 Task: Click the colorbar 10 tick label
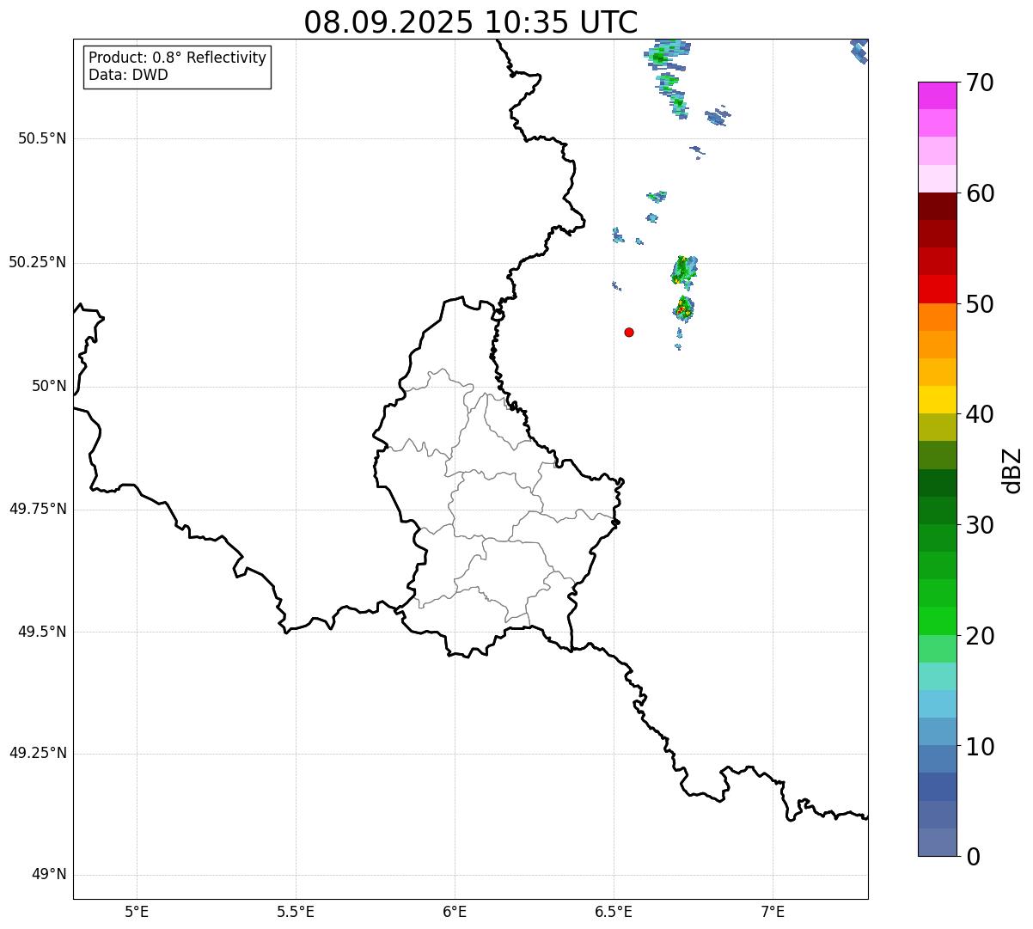point(980,747)
